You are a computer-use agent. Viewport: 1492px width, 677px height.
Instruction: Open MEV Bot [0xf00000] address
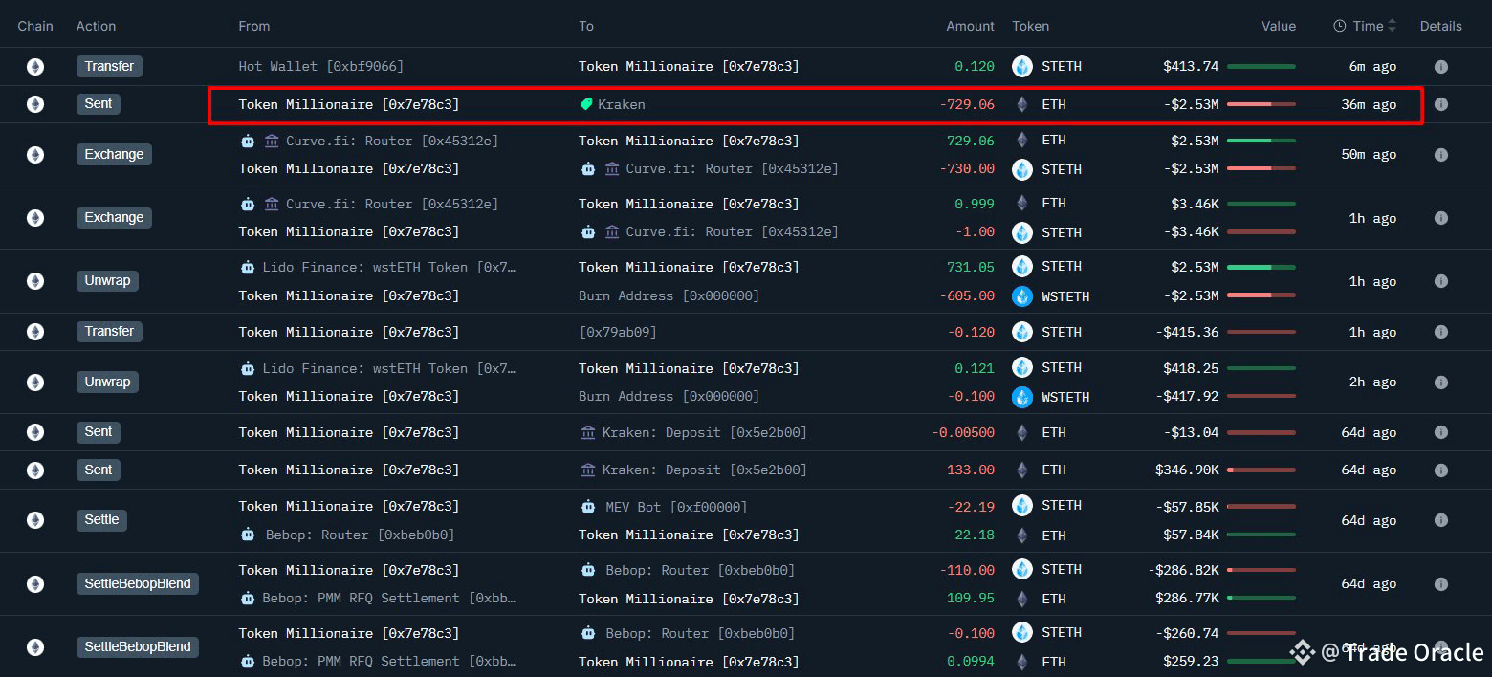point(676,507)
